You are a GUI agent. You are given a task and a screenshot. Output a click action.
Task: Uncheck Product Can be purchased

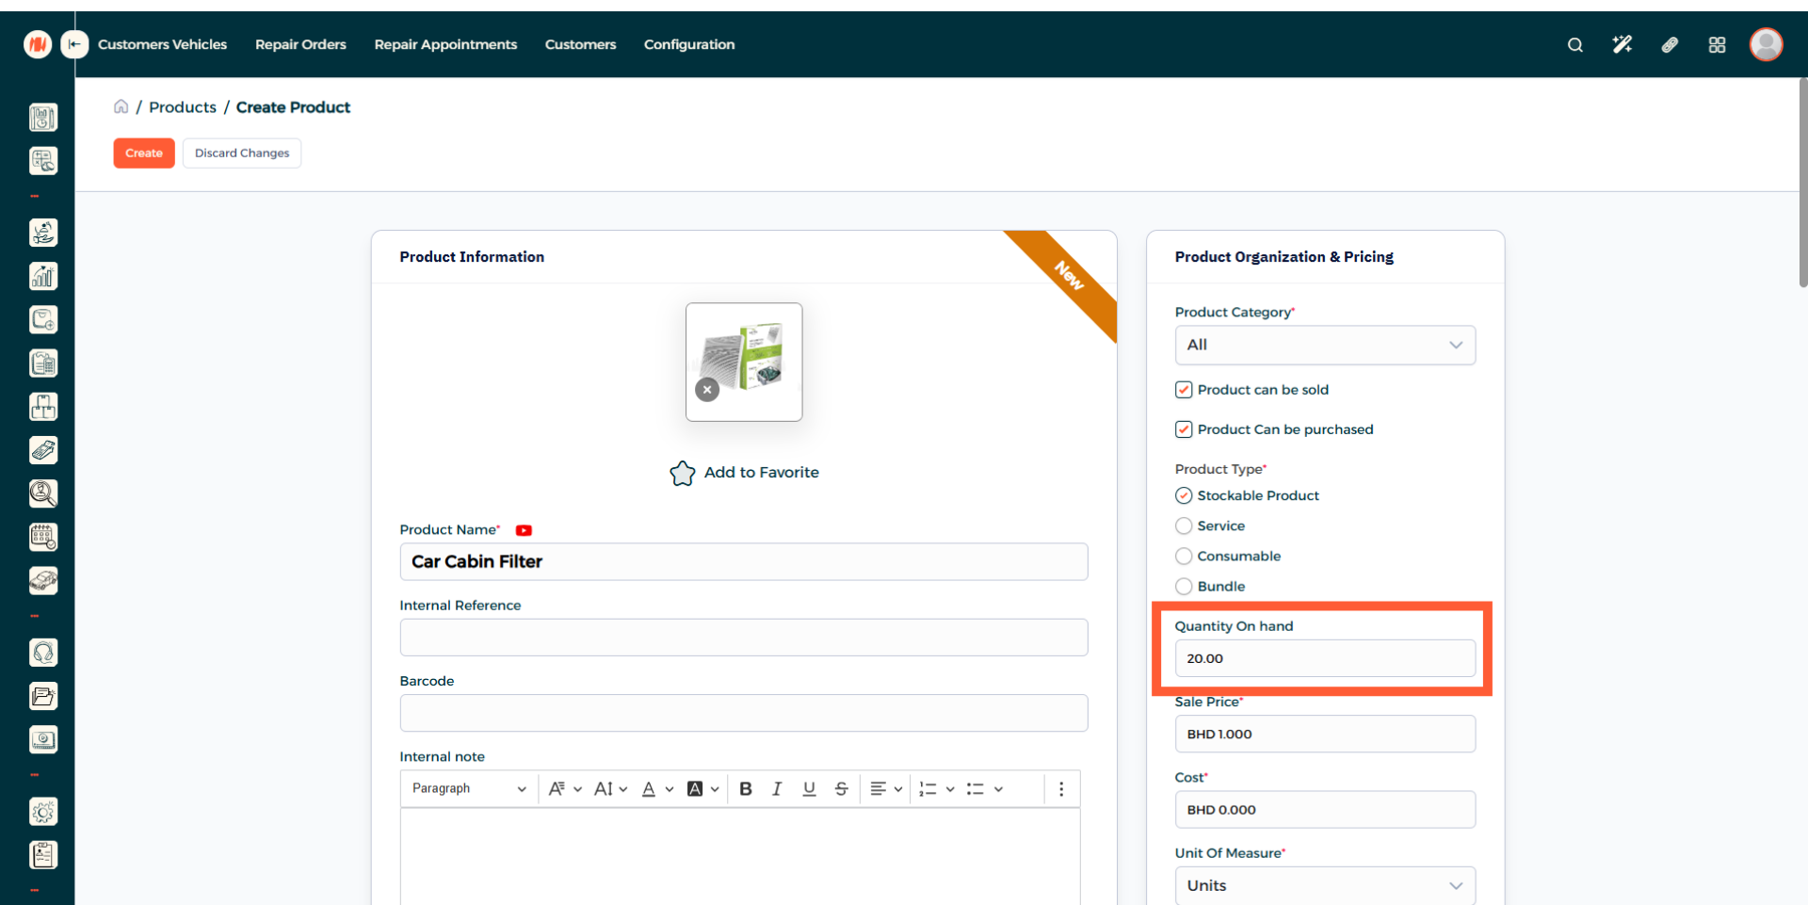[1184, 429]
